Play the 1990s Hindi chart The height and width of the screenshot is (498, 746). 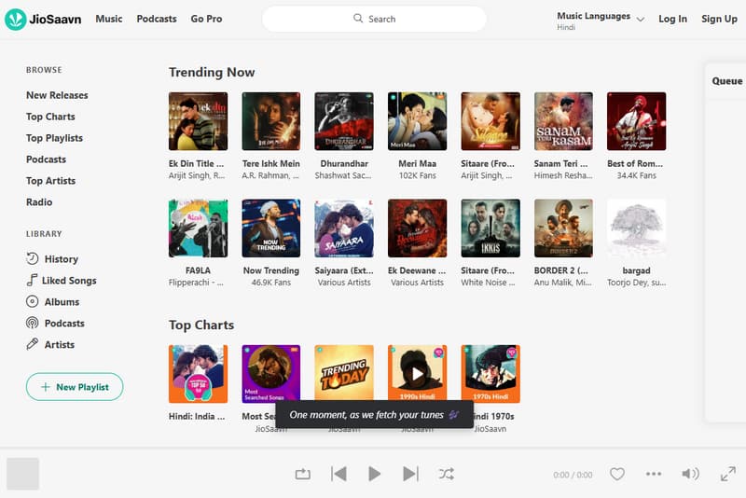[x=417, y=374]
